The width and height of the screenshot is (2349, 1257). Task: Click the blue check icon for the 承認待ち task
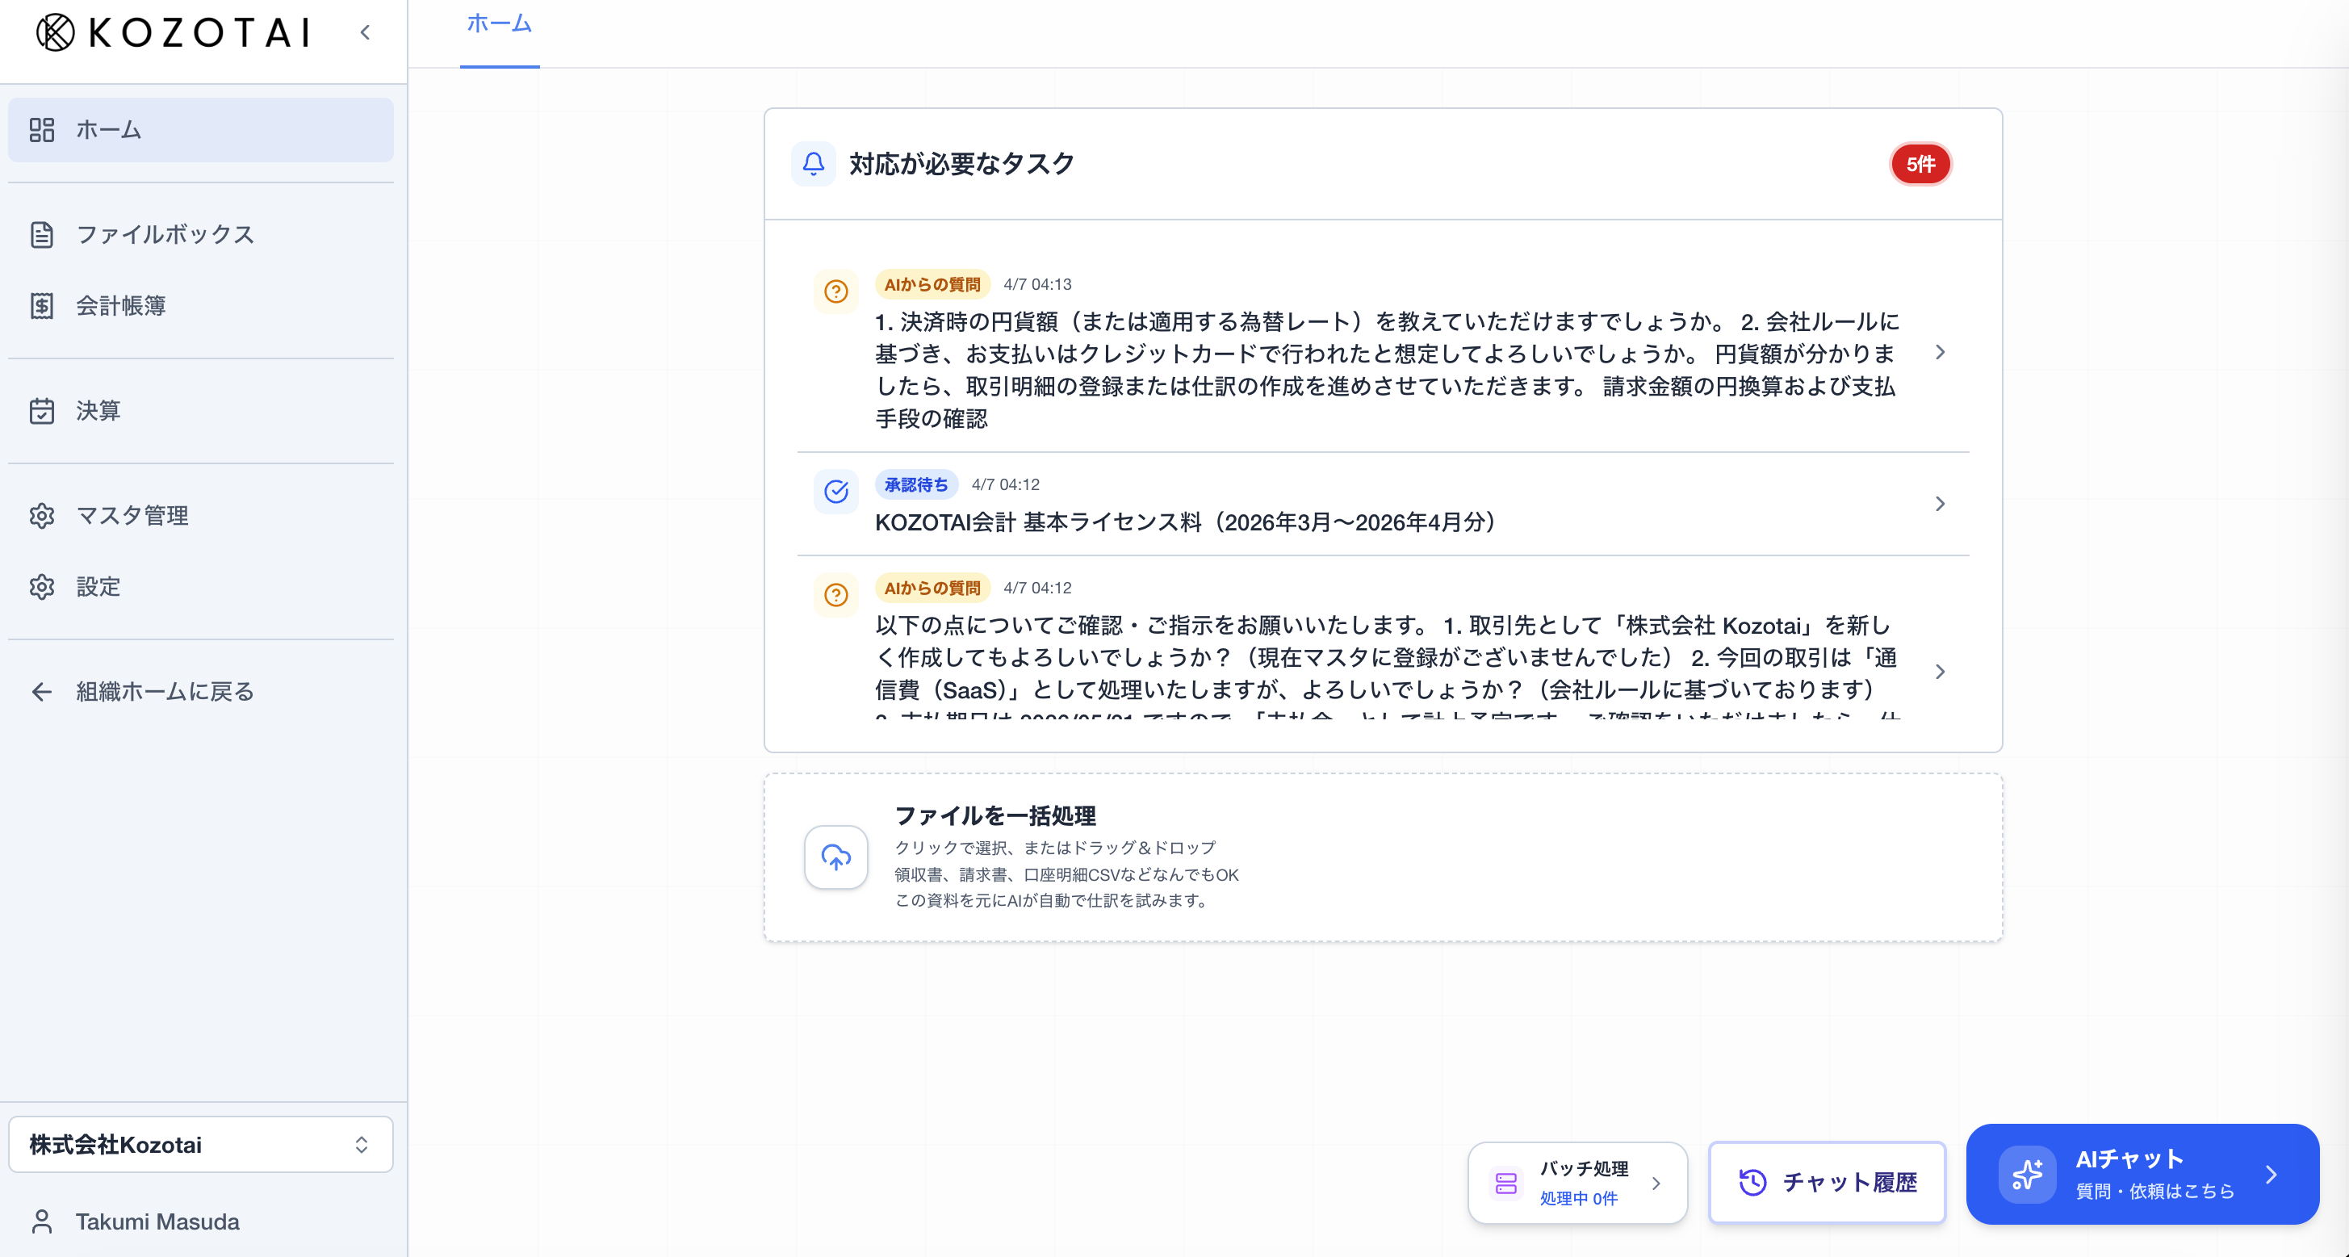[835, 492]
